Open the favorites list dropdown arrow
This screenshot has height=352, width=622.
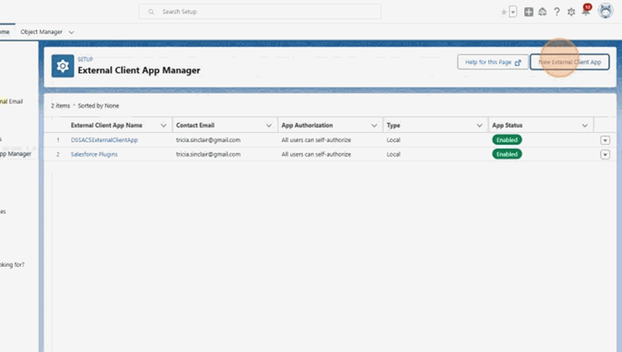(x=513, y=12)
